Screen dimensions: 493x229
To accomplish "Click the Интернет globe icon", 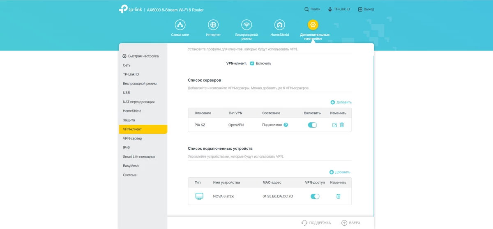I will [213, 25].
